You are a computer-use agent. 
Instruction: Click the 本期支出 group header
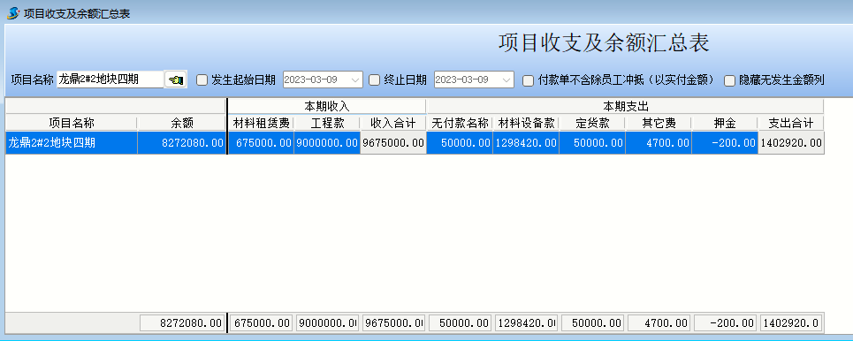point(625,106)
